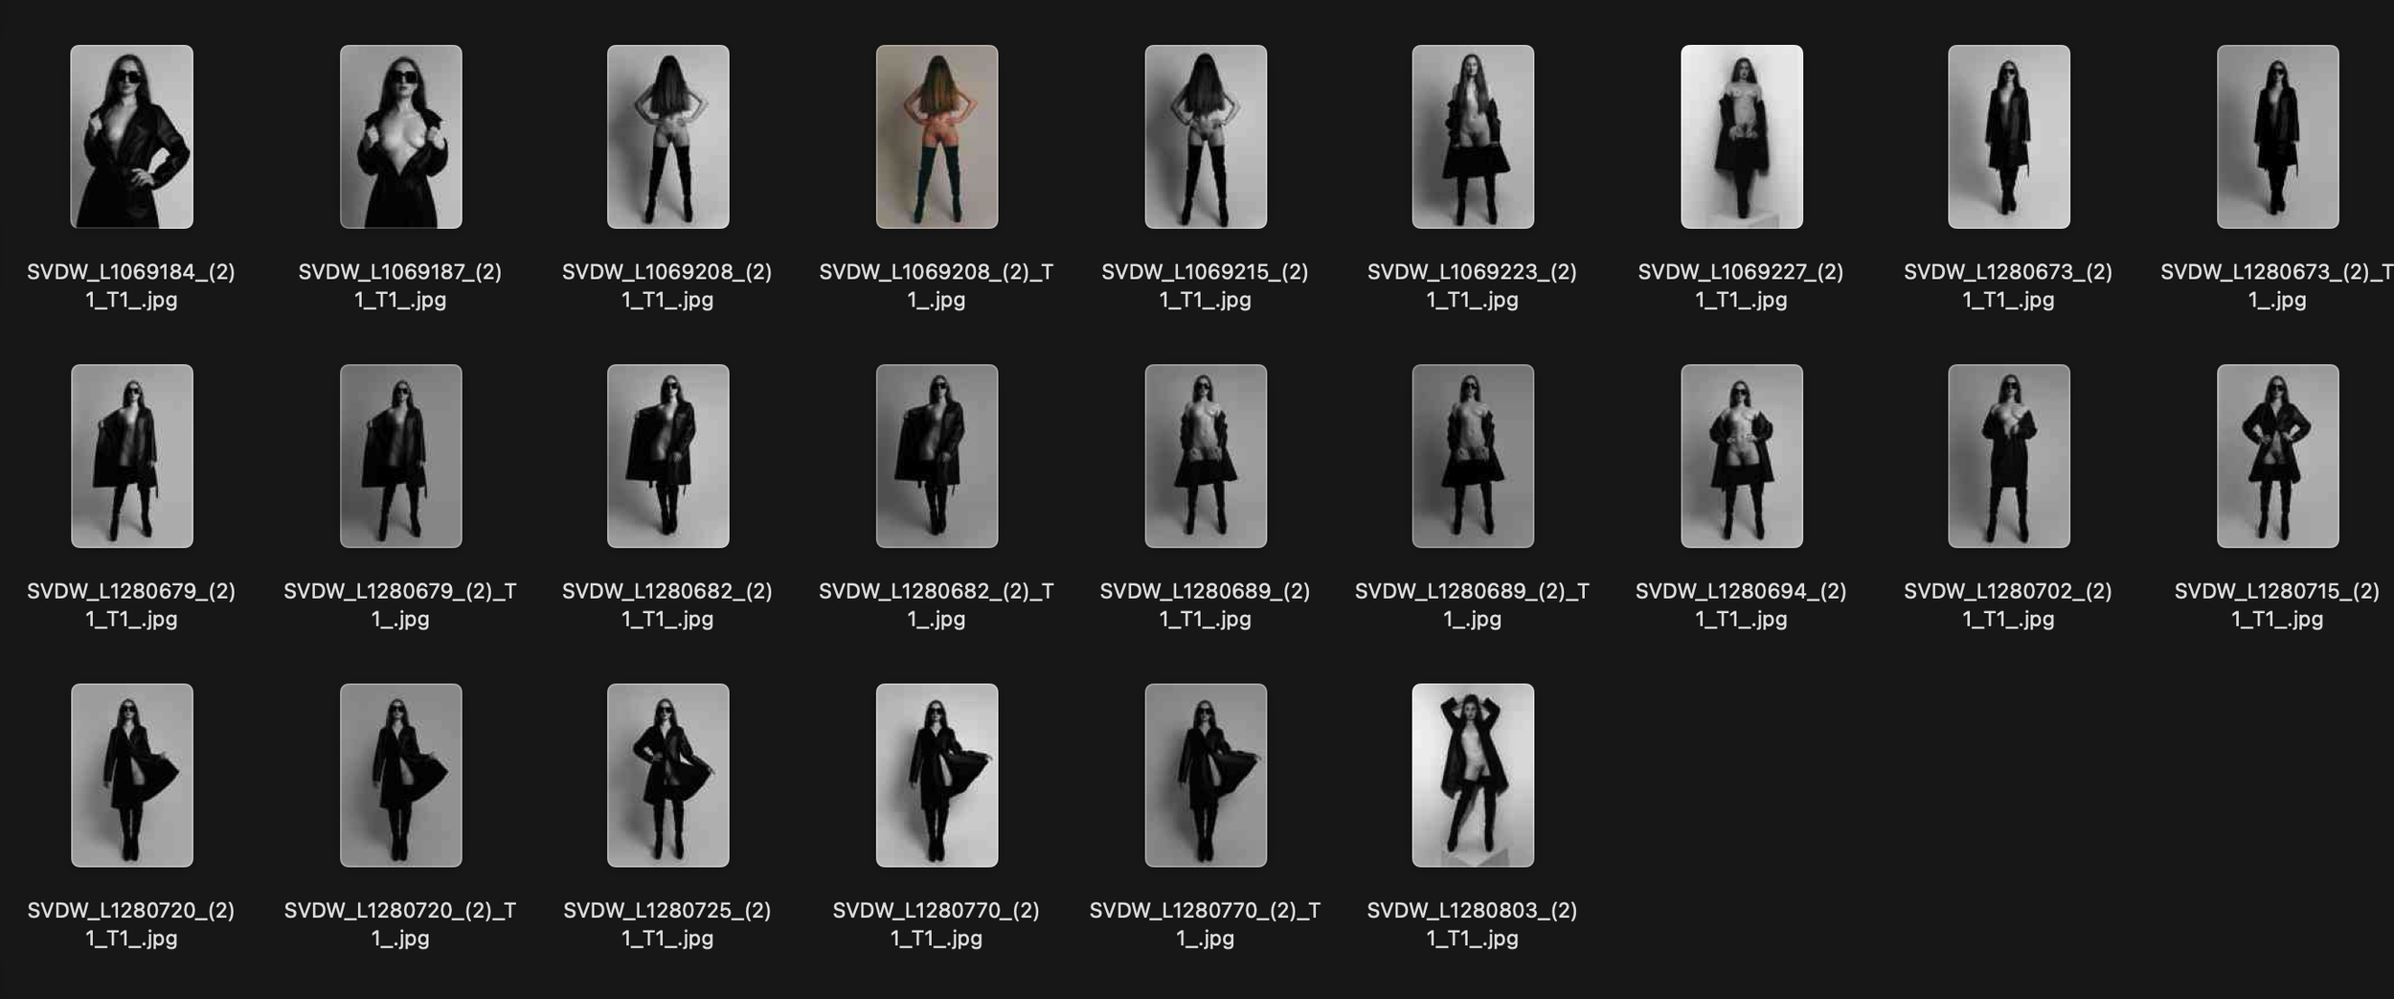Click file name SVDW_L1280694_(2)1_T1_.jpg
This screenshot has width=2394, height=999.
coord(1742,604)
